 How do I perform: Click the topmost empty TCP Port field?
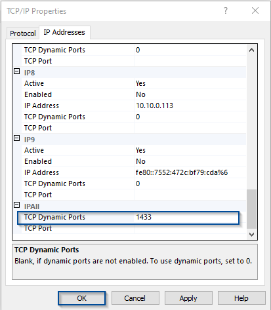point(190,61)
